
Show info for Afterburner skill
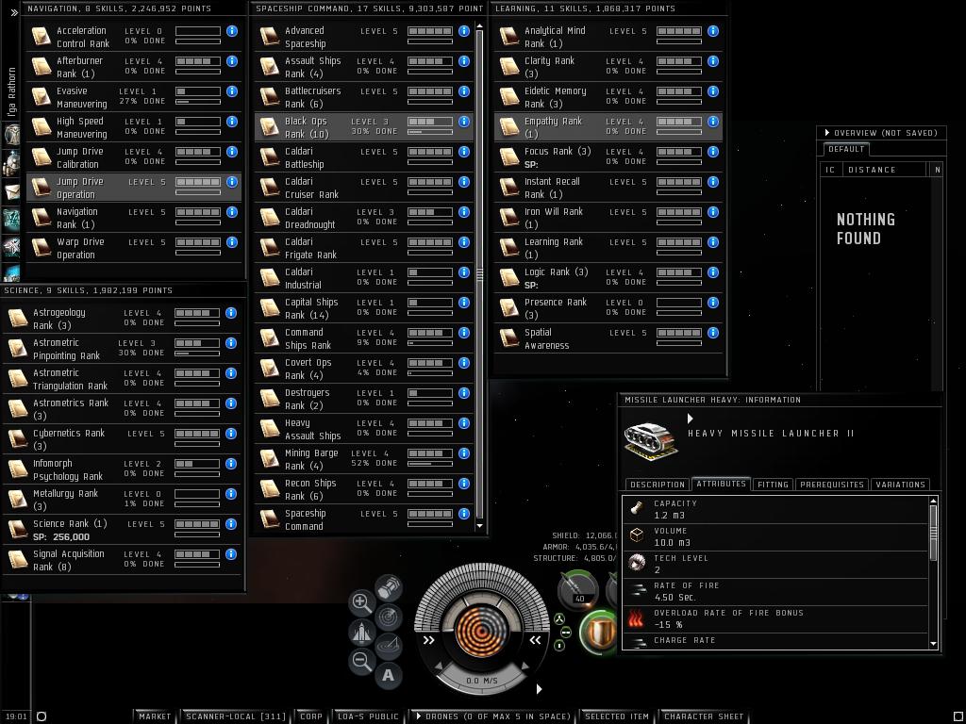232,61
